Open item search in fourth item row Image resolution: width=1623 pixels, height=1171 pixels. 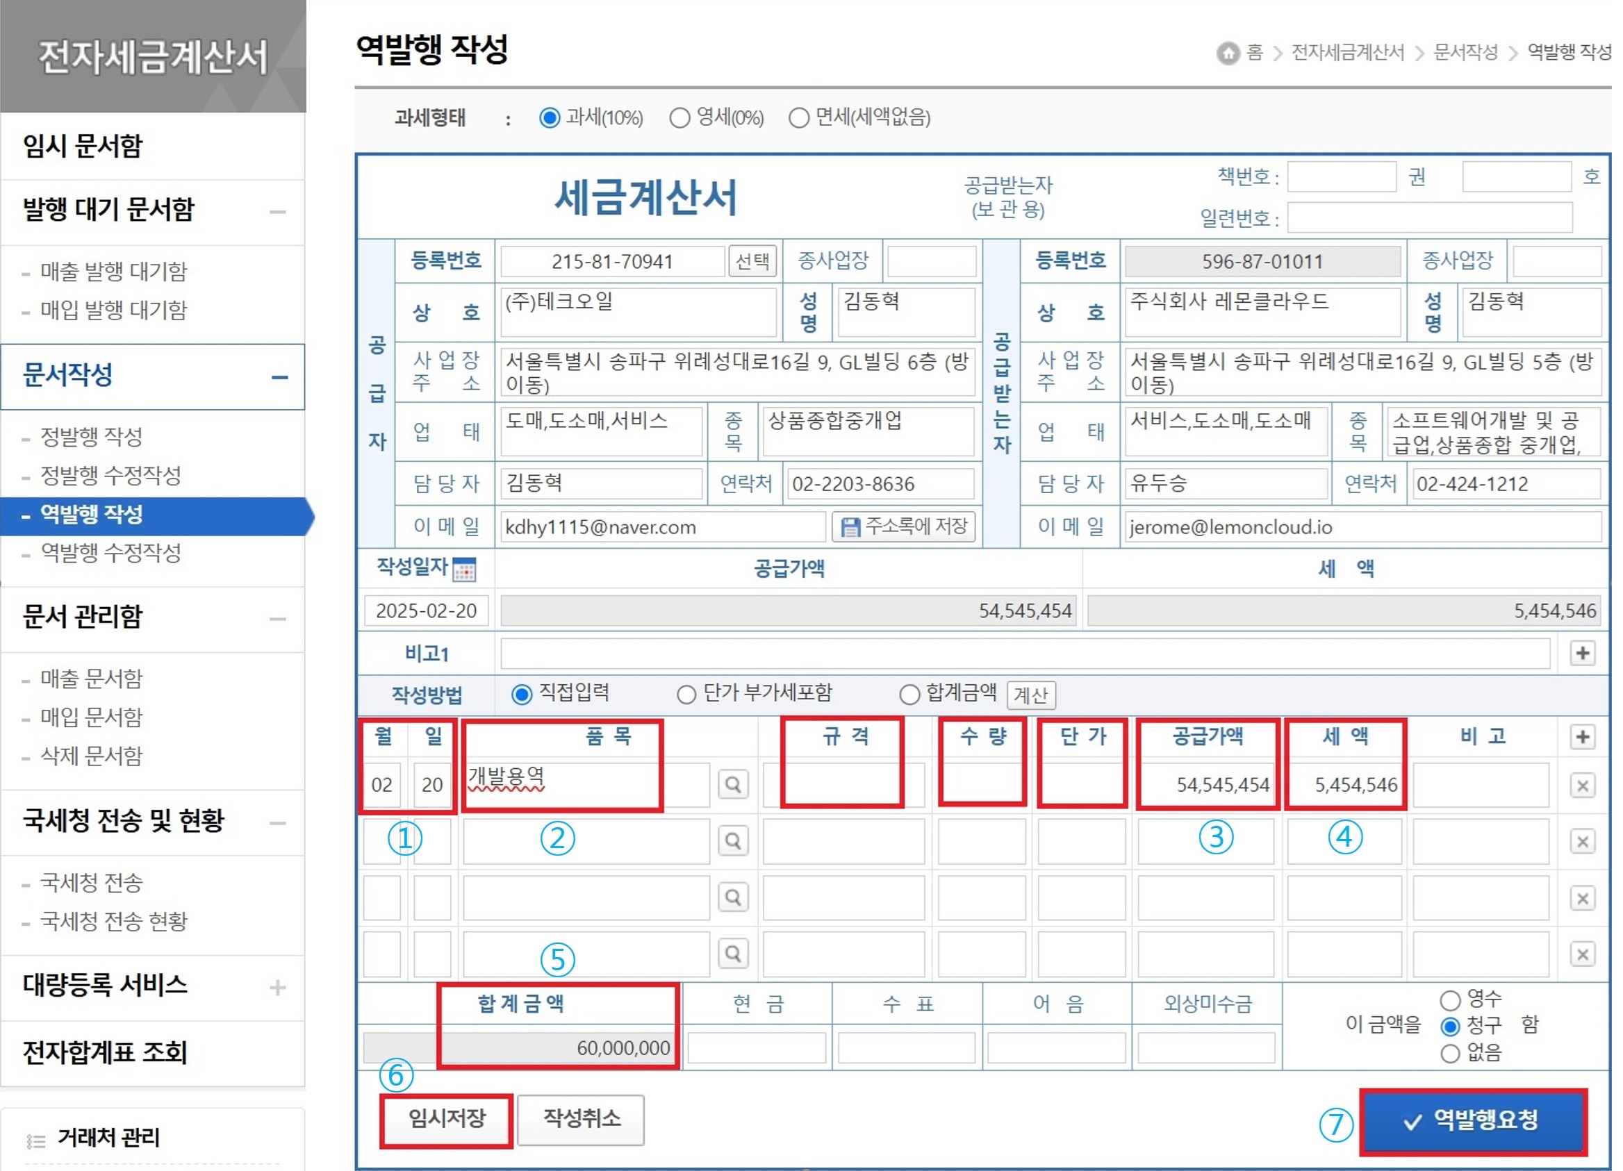pyautogui.click(x=734, y=954)
